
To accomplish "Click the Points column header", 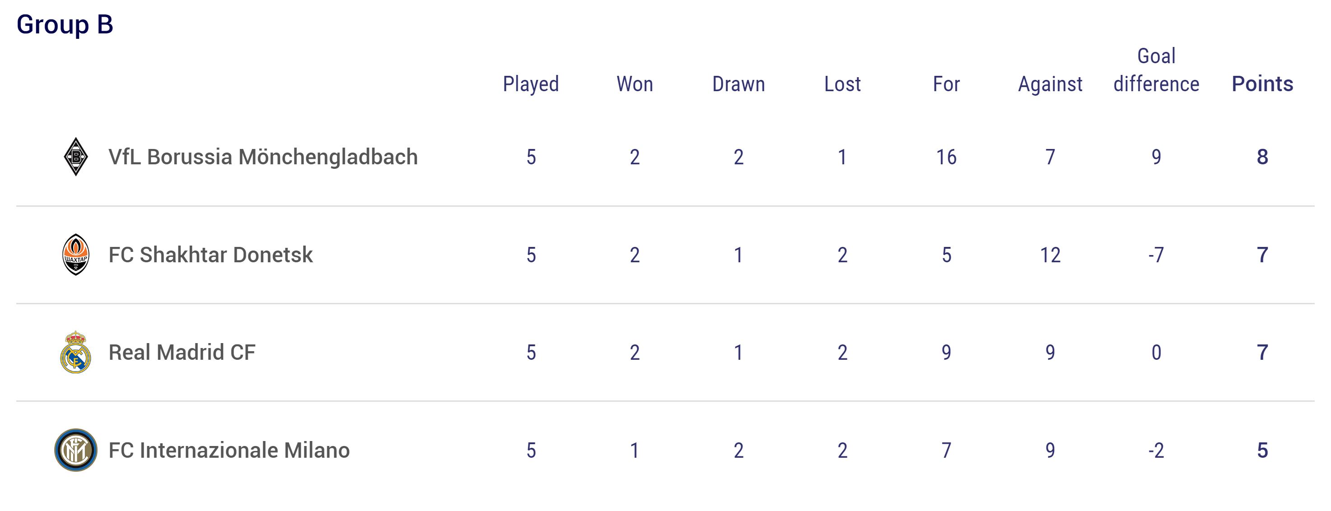I will 1262,84.
